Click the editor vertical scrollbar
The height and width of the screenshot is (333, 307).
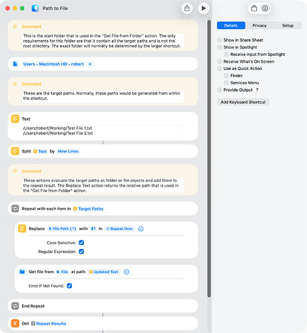point(208,159)
